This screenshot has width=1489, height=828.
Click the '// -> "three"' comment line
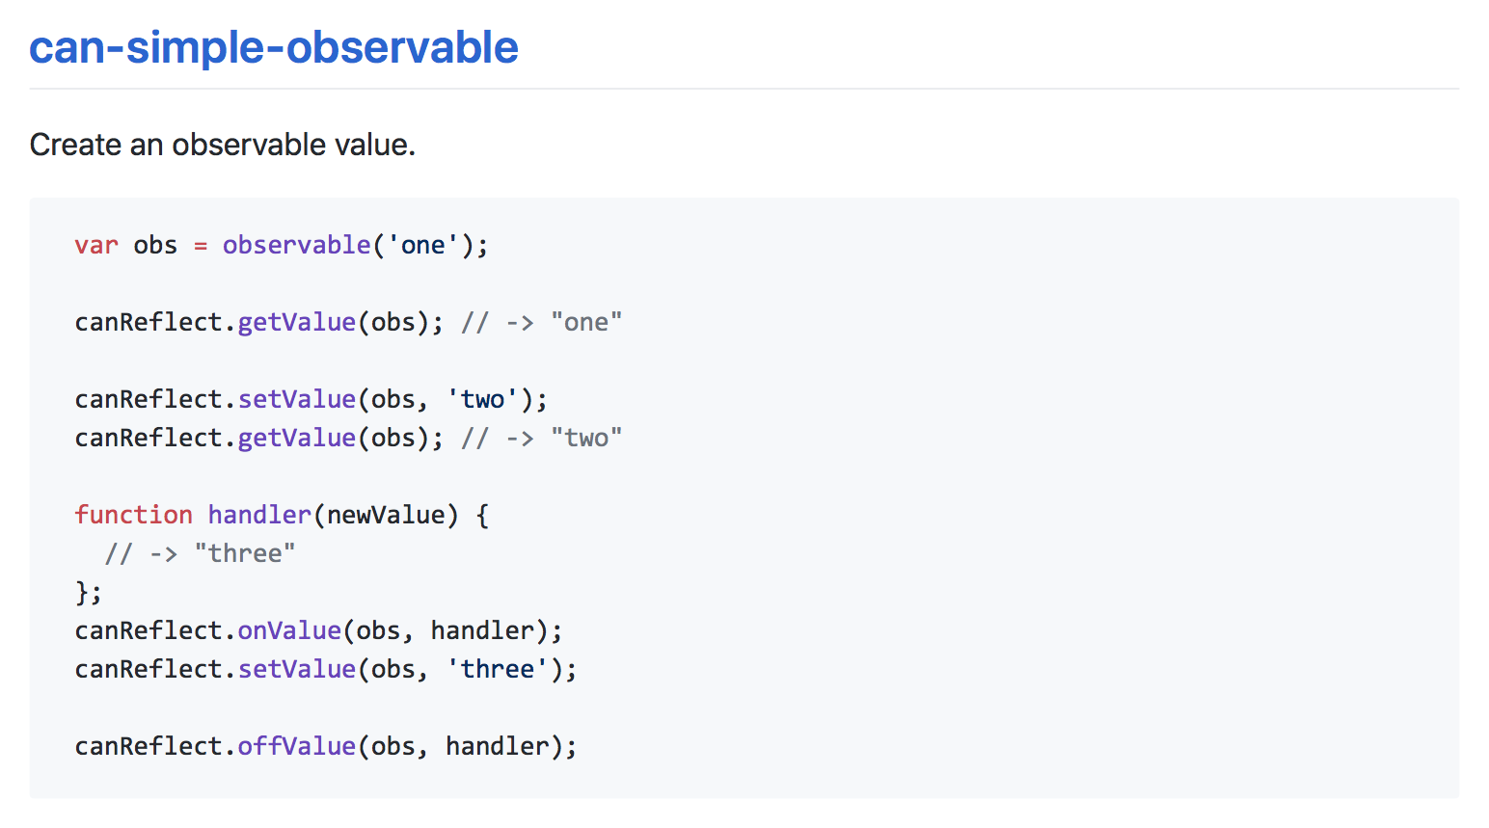point(200,553)
